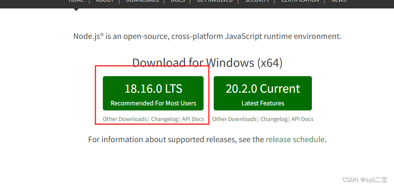Download the 18.16.0 LTS version
The image size is (394, 187).
[x=153, y=93]
